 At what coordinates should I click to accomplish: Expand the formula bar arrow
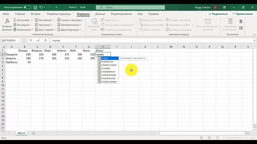[x=254, y=40]
